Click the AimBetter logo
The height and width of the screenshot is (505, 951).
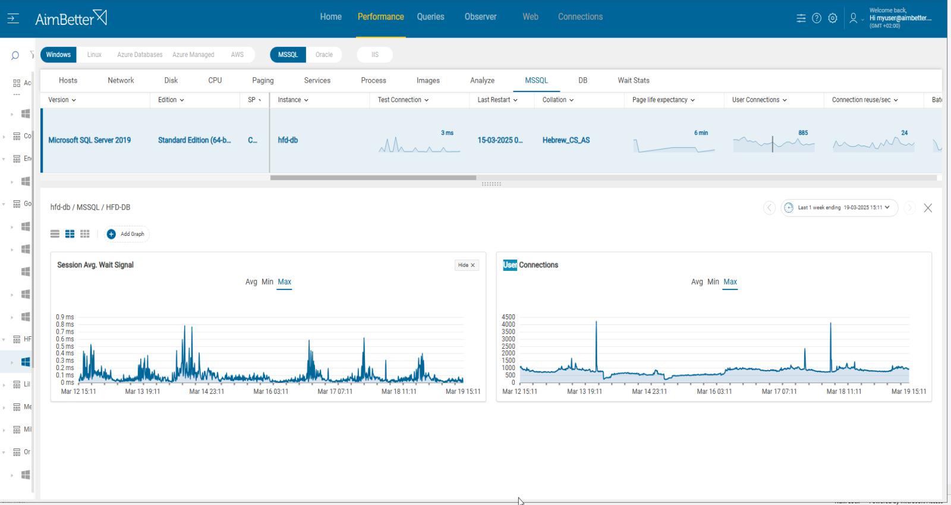(x=71, y=18)
